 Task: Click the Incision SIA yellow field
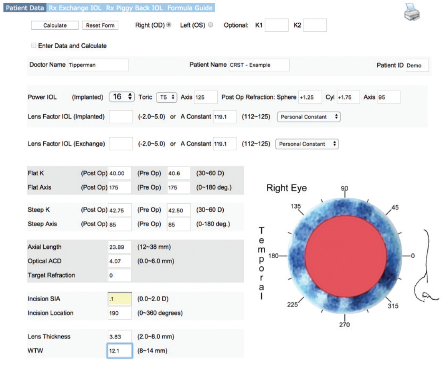tap(119, 299)
